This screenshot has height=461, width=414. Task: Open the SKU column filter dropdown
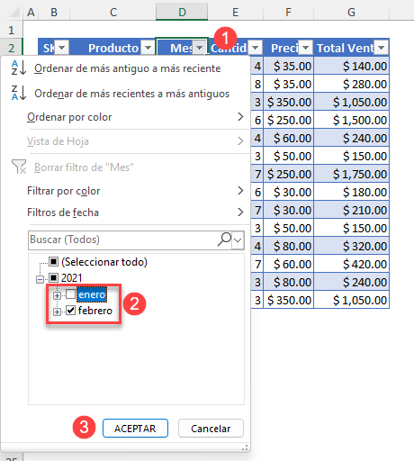pos(62,48)
